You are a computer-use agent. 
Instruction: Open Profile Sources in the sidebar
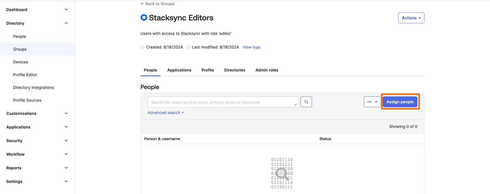27,100
